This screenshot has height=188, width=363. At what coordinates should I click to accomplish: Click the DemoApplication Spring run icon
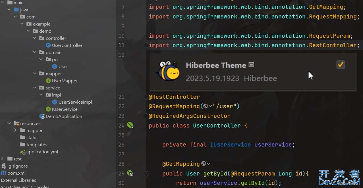click(x=42, y=116)
